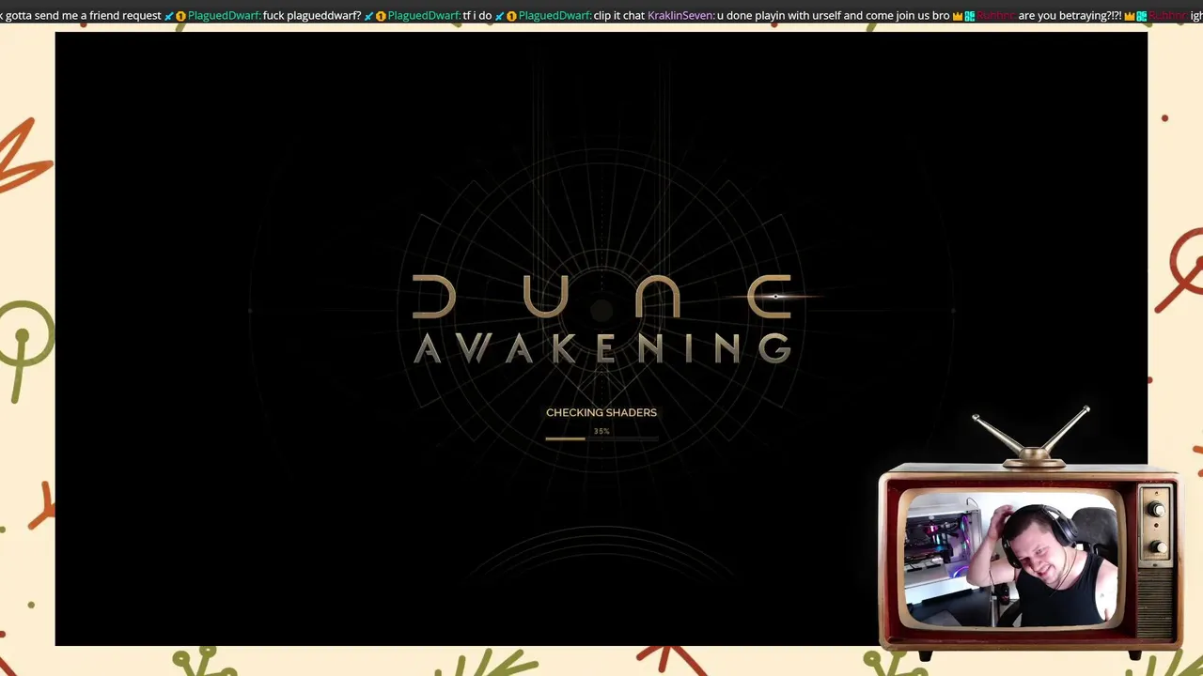
Task: Click crown badge before 'are you betraying' sender
Action: pos(958,16)
